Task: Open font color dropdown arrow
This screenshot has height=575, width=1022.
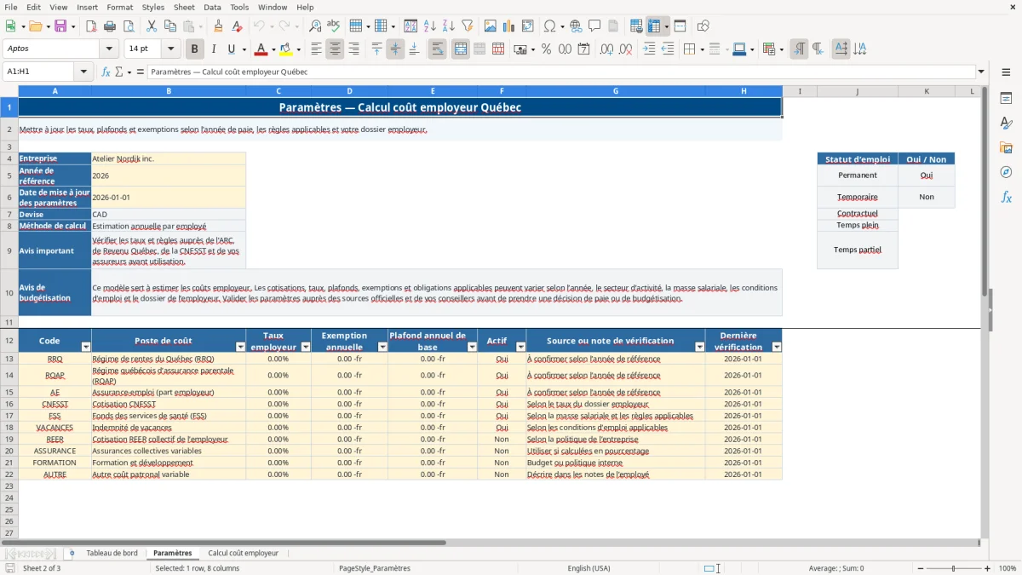Action: pyautogui.click(x=273, y=49)
